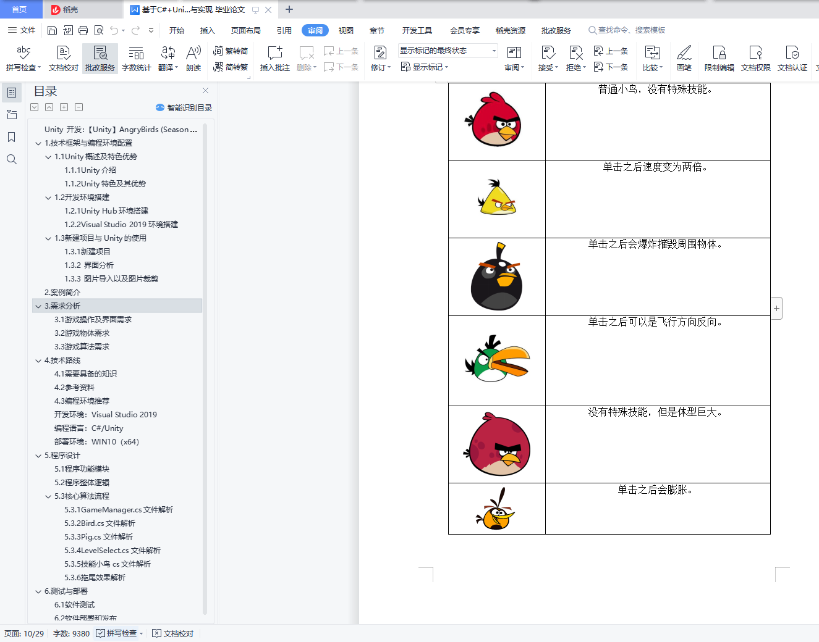The width and height of the screenshot is (819, 642).
Task: Close the 目录 panel
Action: 205,91
